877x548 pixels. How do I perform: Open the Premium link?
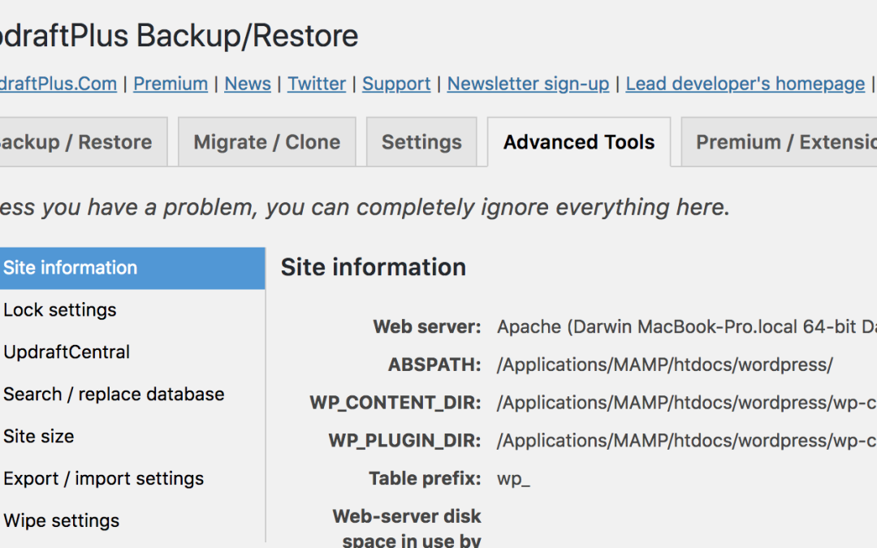pos(171,84)
